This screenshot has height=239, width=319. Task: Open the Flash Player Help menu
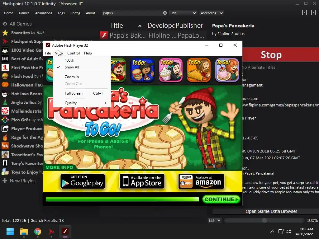(88, 53)
